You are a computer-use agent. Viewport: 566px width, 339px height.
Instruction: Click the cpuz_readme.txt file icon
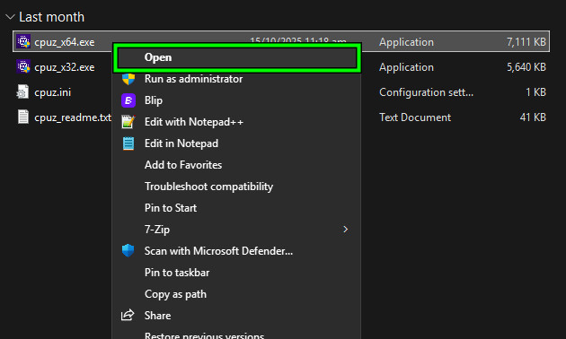click(x=23, y=117)
